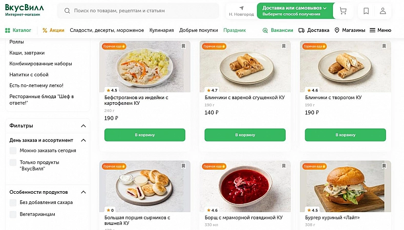Open the shopping cart icon
The width and height of the screenshot is (404, 230).
(x=343, y=11)
